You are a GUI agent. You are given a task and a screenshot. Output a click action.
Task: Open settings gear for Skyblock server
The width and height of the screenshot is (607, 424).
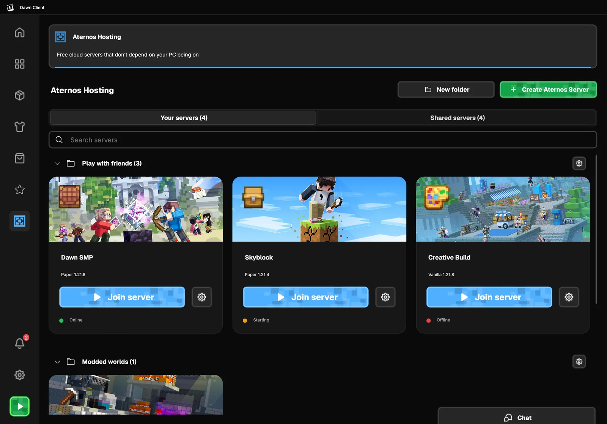pos(385,297)
